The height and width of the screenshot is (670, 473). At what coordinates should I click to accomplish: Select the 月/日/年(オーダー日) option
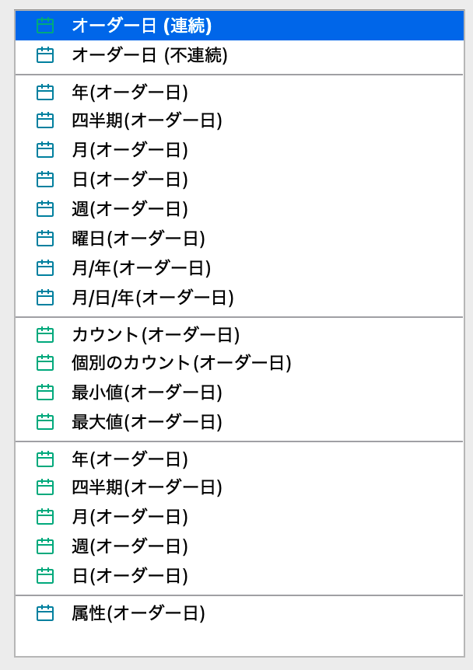click(x=152, y=298)
